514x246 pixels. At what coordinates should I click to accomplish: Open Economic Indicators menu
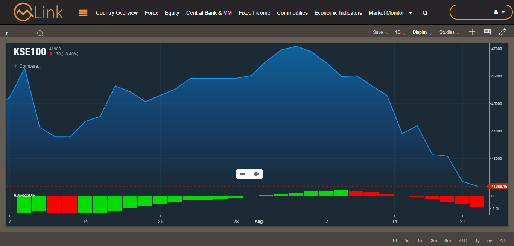tap(338, 13)
